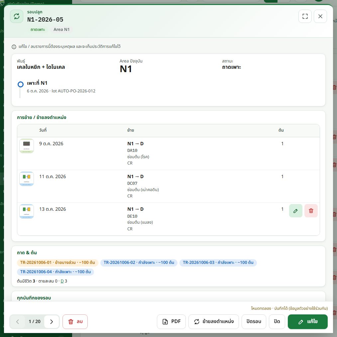Screen dimensions: 337x337
Task: Click the date 9 ต.ค. 2026
Action: (x=52, y=144)
